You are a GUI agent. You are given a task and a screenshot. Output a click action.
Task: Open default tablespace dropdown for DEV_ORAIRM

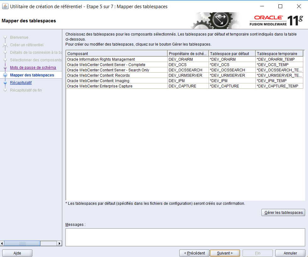coord(232,59)
